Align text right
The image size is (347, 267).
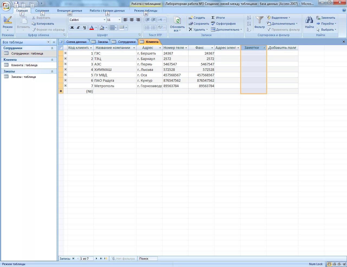[x=138, y=20]
